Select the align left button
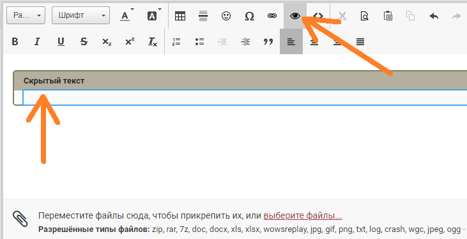Image resolution: width=467 pixels, height=239 pixels. 291,41
